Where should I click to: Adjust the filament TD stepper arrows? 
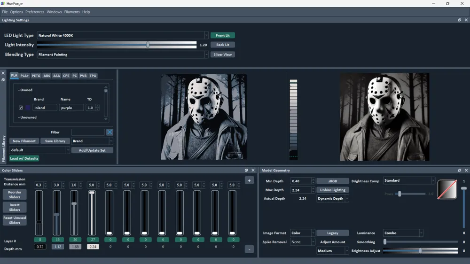tap(97, 108)
